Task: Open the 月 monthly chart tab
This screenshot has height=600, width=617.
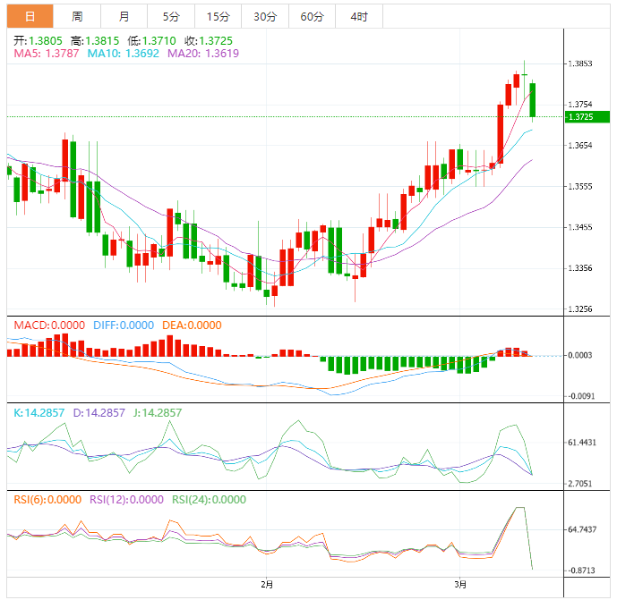Action: [124, 16]
